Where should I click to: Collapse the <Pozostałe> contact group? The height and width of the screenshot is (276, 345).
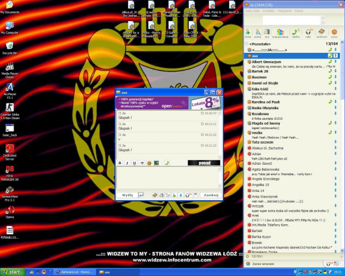247,43
